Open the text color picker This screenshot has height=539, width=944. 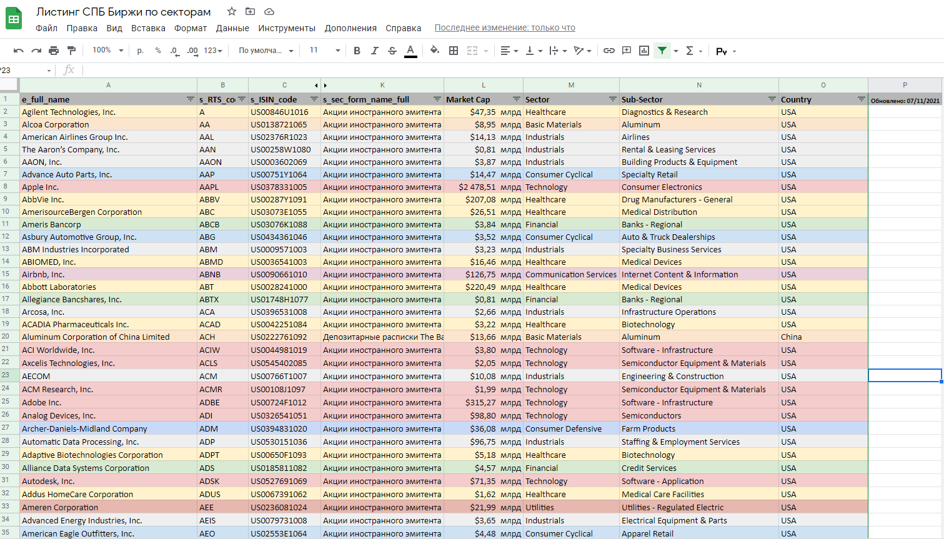point(410,51)
